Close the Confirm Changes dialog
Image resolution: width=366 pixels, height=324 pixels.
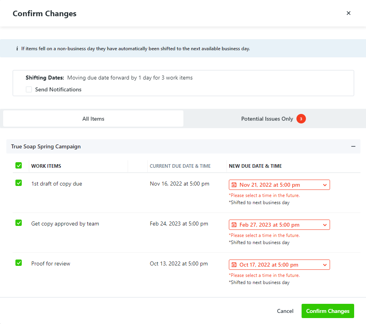coord(348,13)
